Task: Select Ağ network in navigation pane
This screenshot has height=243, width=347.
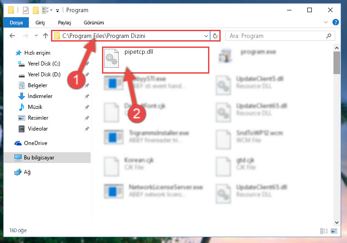Action: pos(27,172)
